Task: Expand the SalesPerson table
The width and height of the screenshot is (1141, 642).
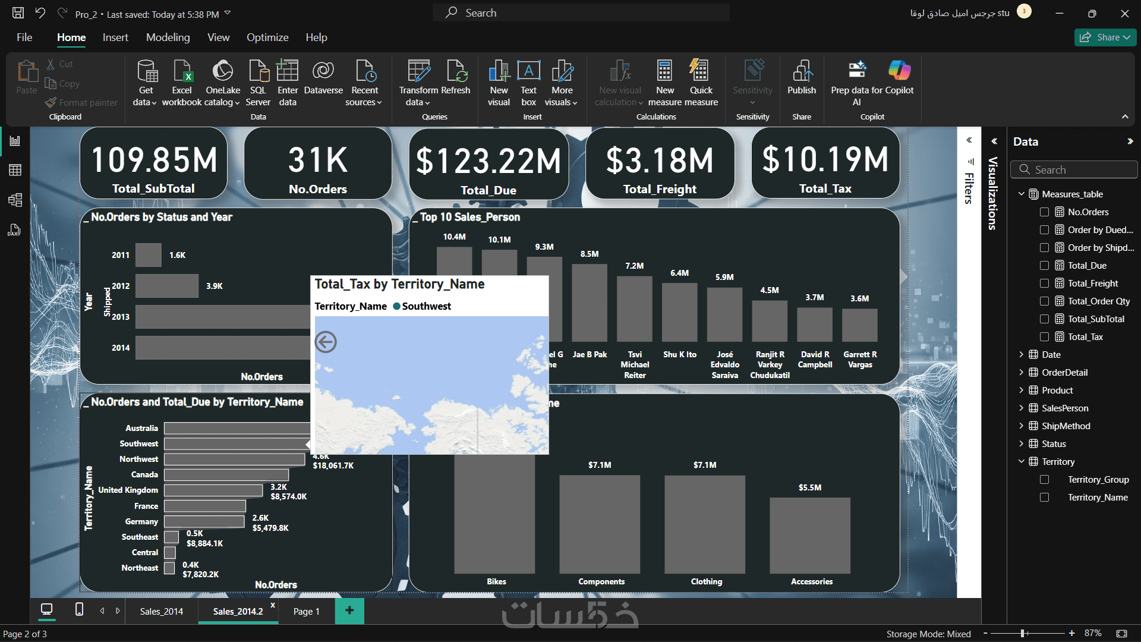Action: [x=1021, y=408]
